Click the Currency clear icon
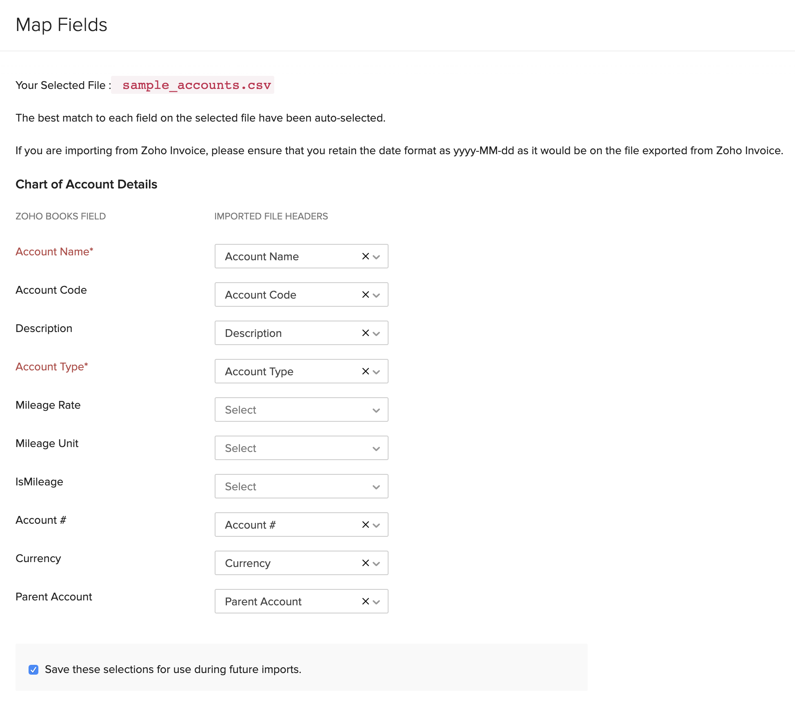This screenshot has width=795, height=704. coord(364,562)
